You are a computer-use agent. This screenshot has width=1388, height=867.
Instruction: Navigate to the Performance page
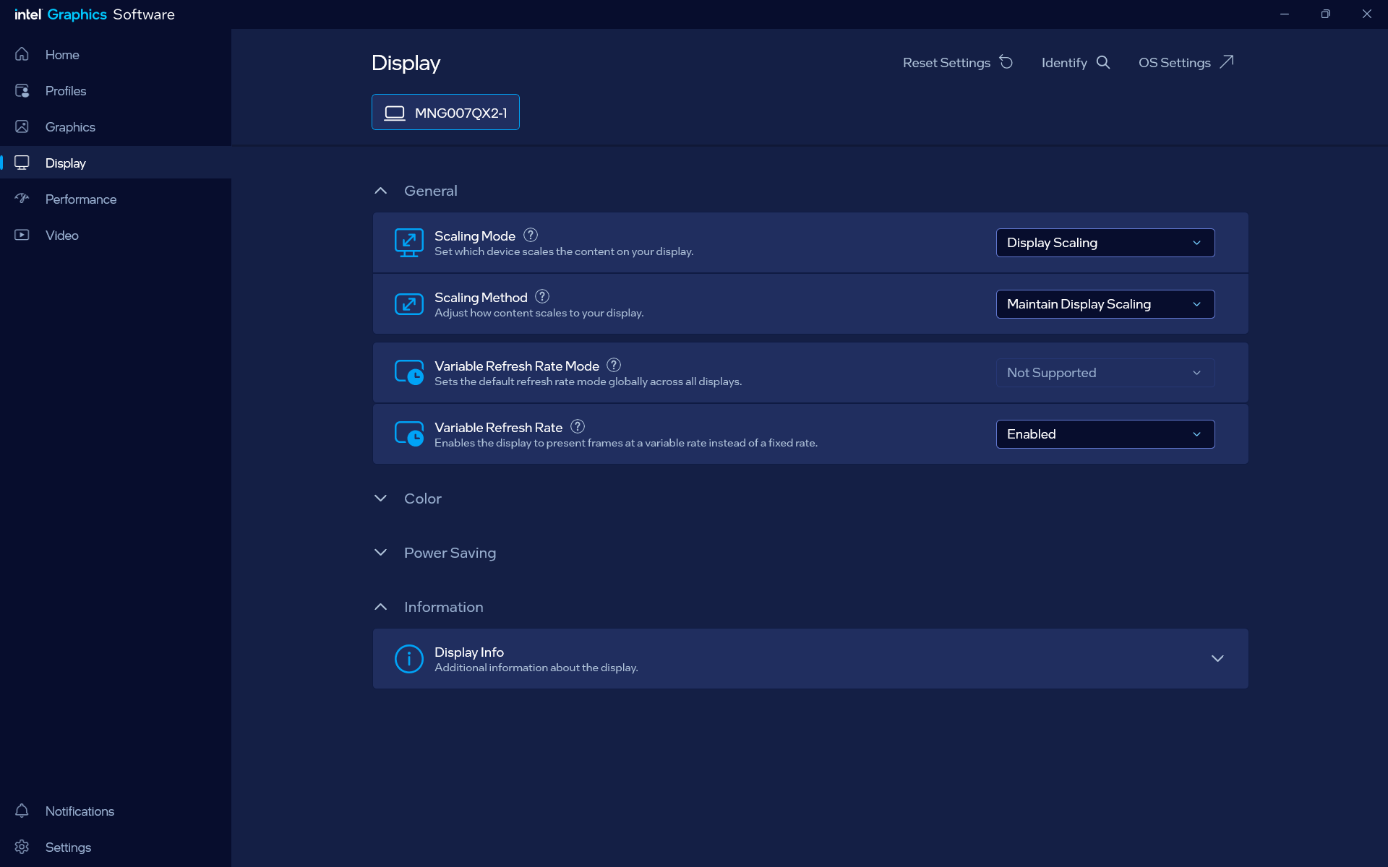pyautogui.click(x=81, y=199)
